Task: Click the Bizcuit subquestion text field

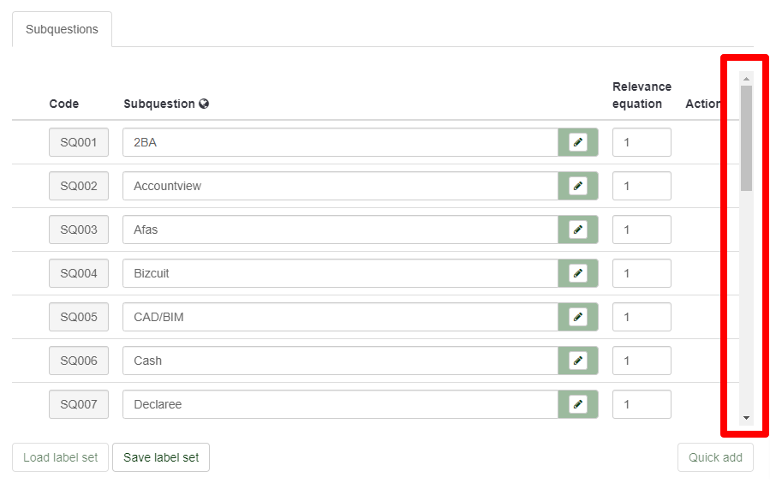Action: point(340,273)
